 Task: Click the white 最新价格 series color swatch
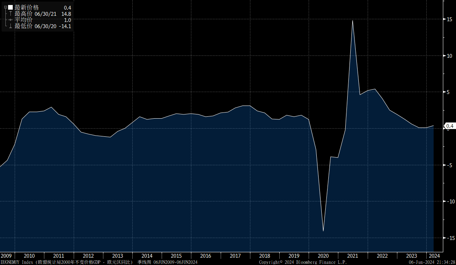tap(10, 7)
